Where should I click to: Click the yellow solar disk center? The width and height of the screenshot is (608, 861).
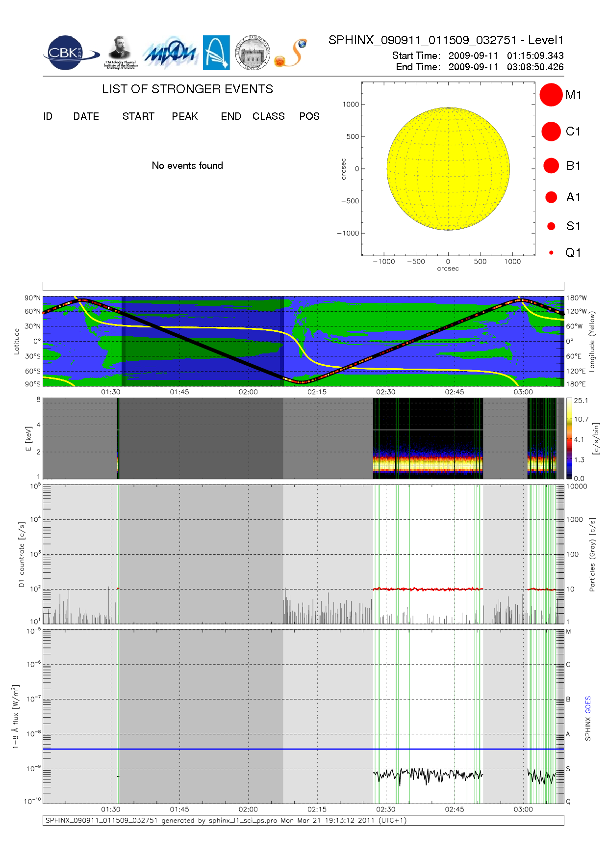click(x=448, y=169)
